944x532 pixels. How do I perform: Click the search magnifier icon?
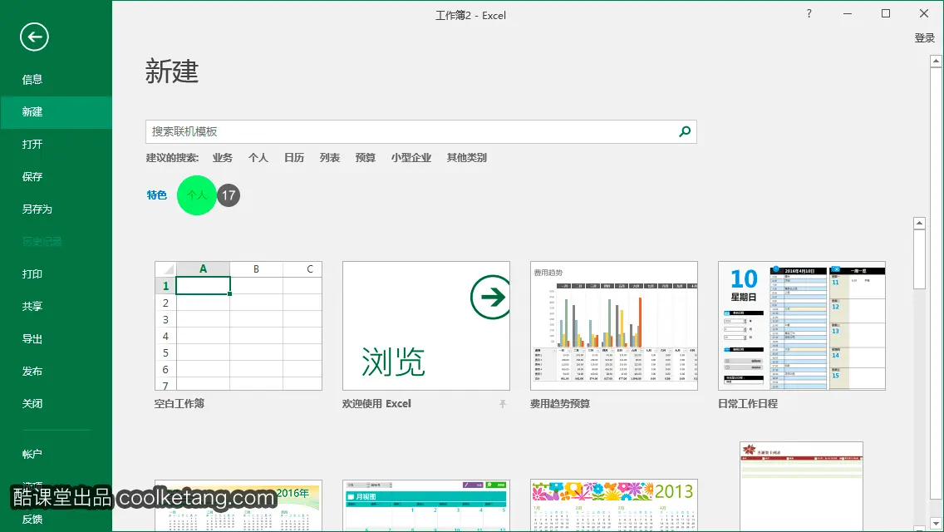pyautogui.click(x=685, y=131)
